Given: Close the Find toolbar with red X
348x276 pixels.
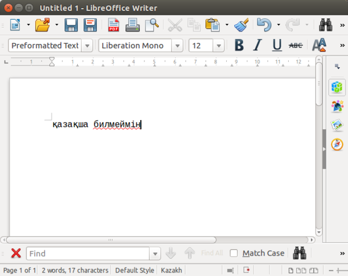Looking at the screenshot, I should pos(16,253).
